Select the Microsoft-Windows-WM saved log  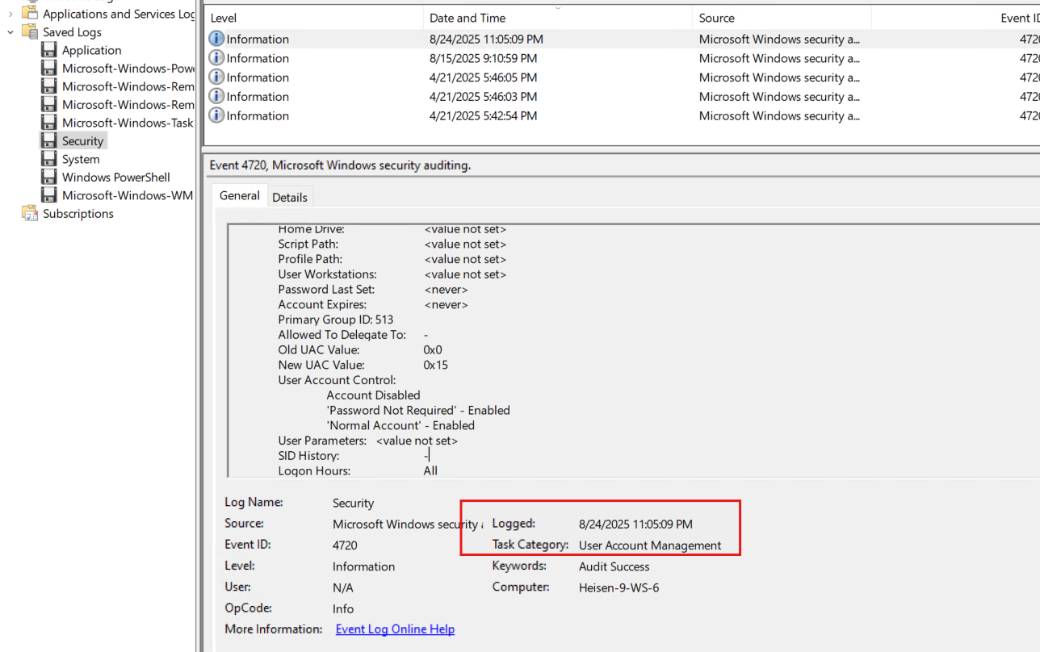[127, 195]
